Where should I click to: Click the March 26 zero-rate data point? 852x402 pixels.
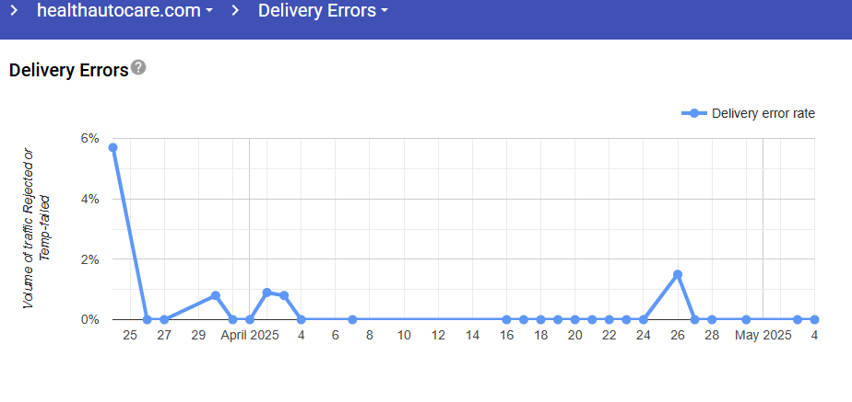147,319
